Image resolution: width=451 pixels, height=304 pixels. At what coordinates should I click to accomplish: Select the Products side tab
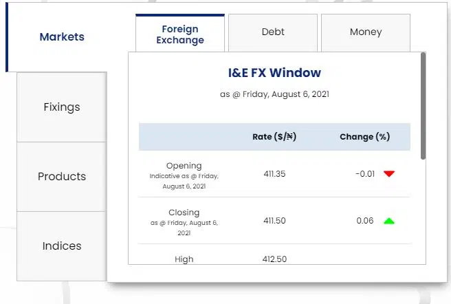pyautogui.click(x=62, y=177)
